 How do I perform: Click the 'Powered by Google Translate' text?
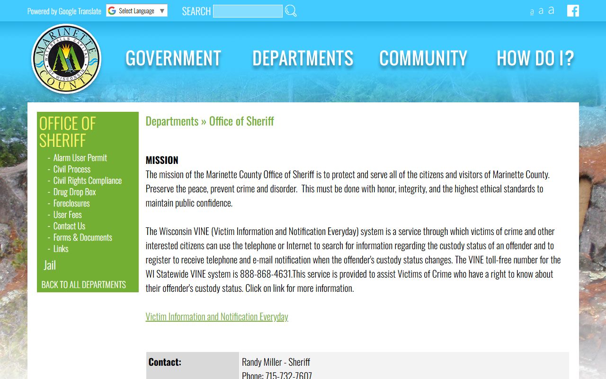(x=64, y=11)
